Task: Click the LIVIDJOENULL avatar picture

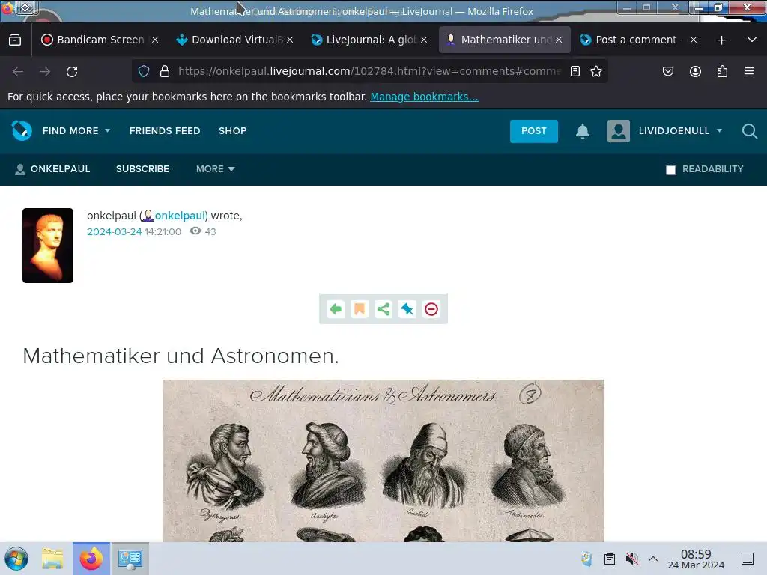Action: pyautogui.click(x=618, y=131)
